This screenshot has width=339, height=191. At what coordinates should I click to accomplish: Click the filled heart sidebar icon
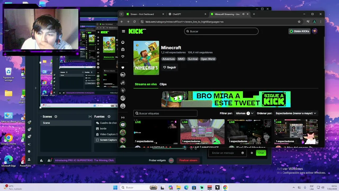[x=123, y=68]
